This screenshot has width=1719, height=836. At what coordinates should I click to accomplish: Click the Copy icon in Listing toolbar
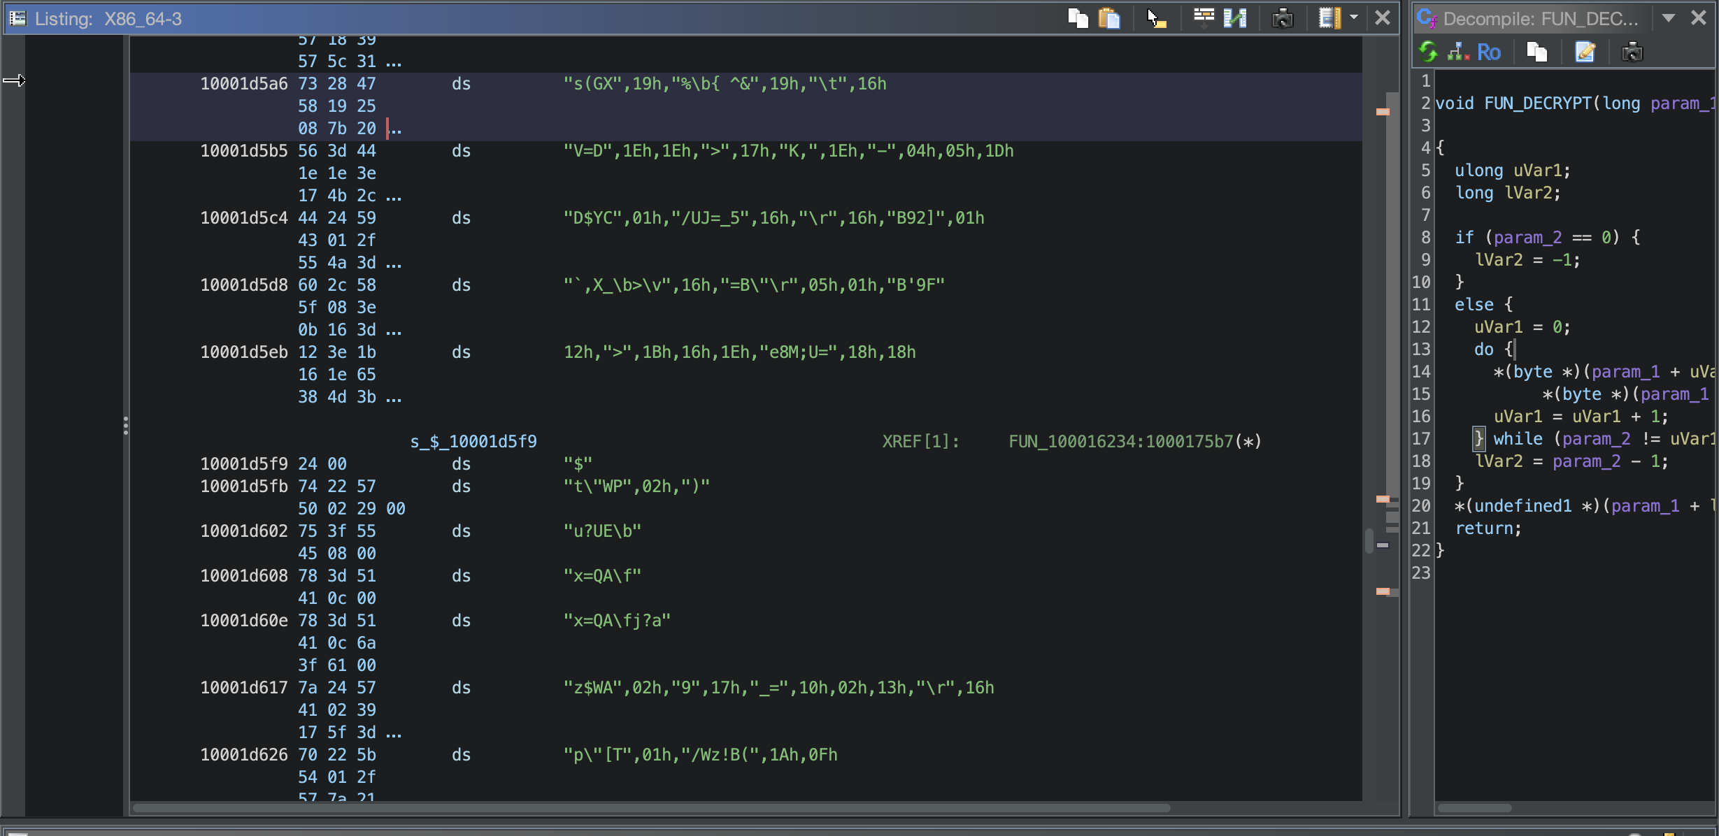1078,18
